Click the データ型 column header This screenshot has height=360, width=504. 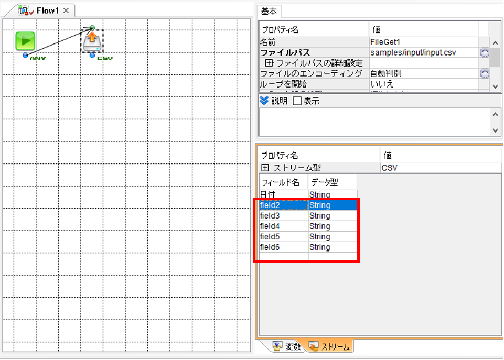(x=333, y=182)
